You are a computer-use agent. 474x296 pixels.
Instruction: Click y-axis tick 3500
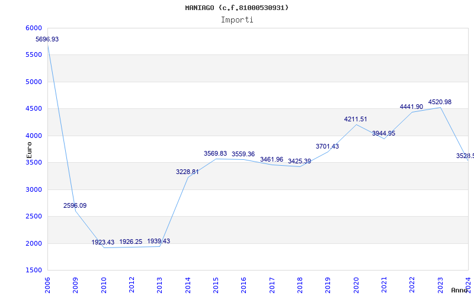(34, 163)
